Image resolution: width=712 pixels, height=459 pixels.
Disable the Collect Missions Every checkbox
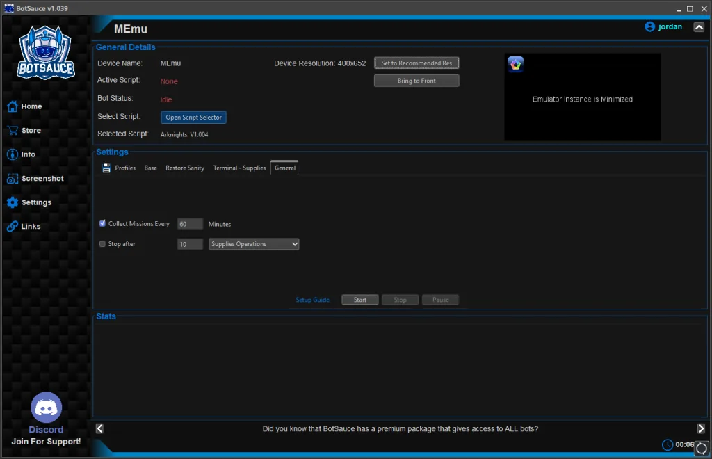(x=102, y=223)
